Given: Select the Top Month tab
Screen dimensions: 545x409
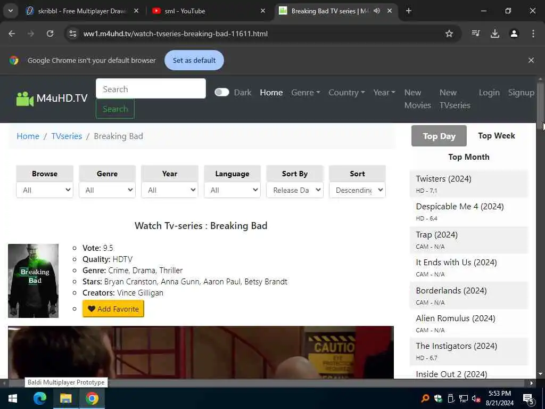Looking at the screenshot, I should point(468,157).
